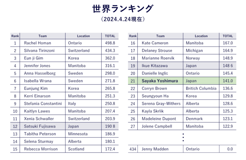Image resolution: width=246 pixels, height=160 pixels.
Task: Select the 498.8 total score cell
Action: 110,43
